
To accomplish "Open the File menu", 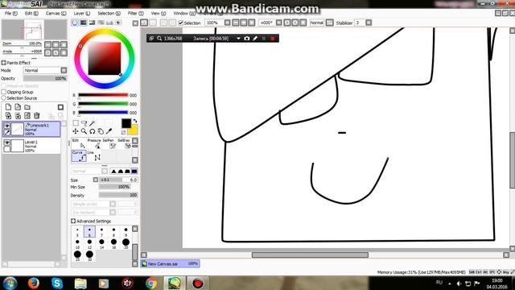I will (x=11, y=14).
